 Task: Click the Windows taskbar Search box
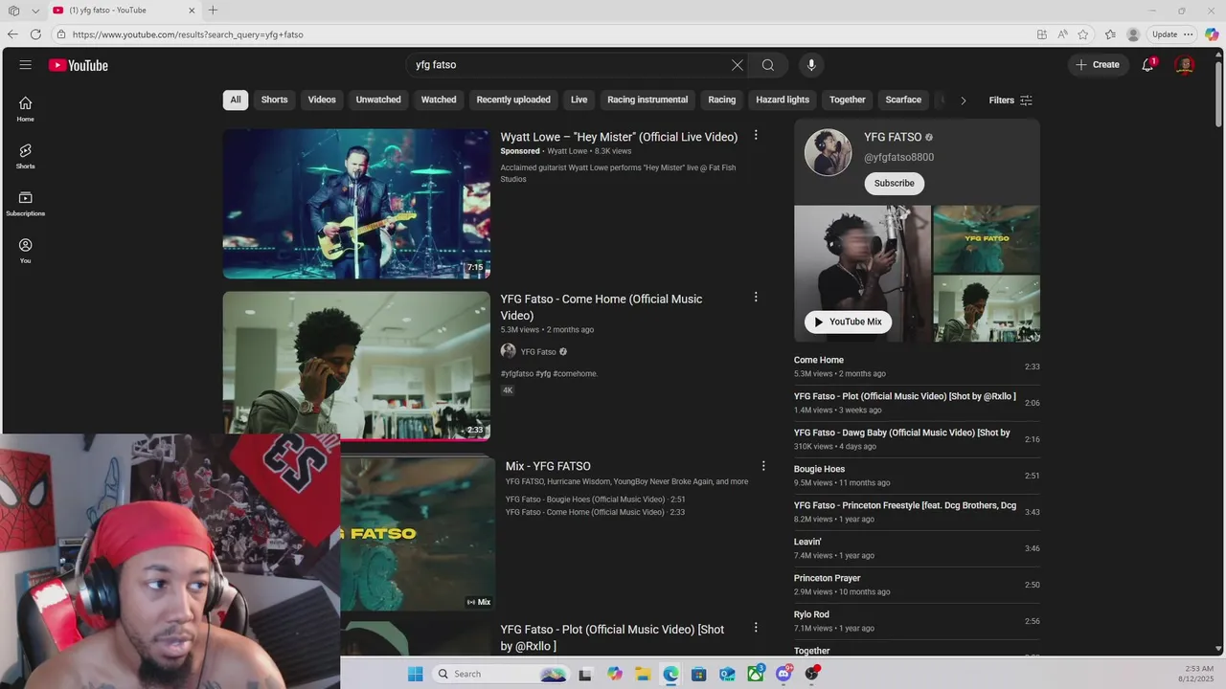tap(501, 674)
